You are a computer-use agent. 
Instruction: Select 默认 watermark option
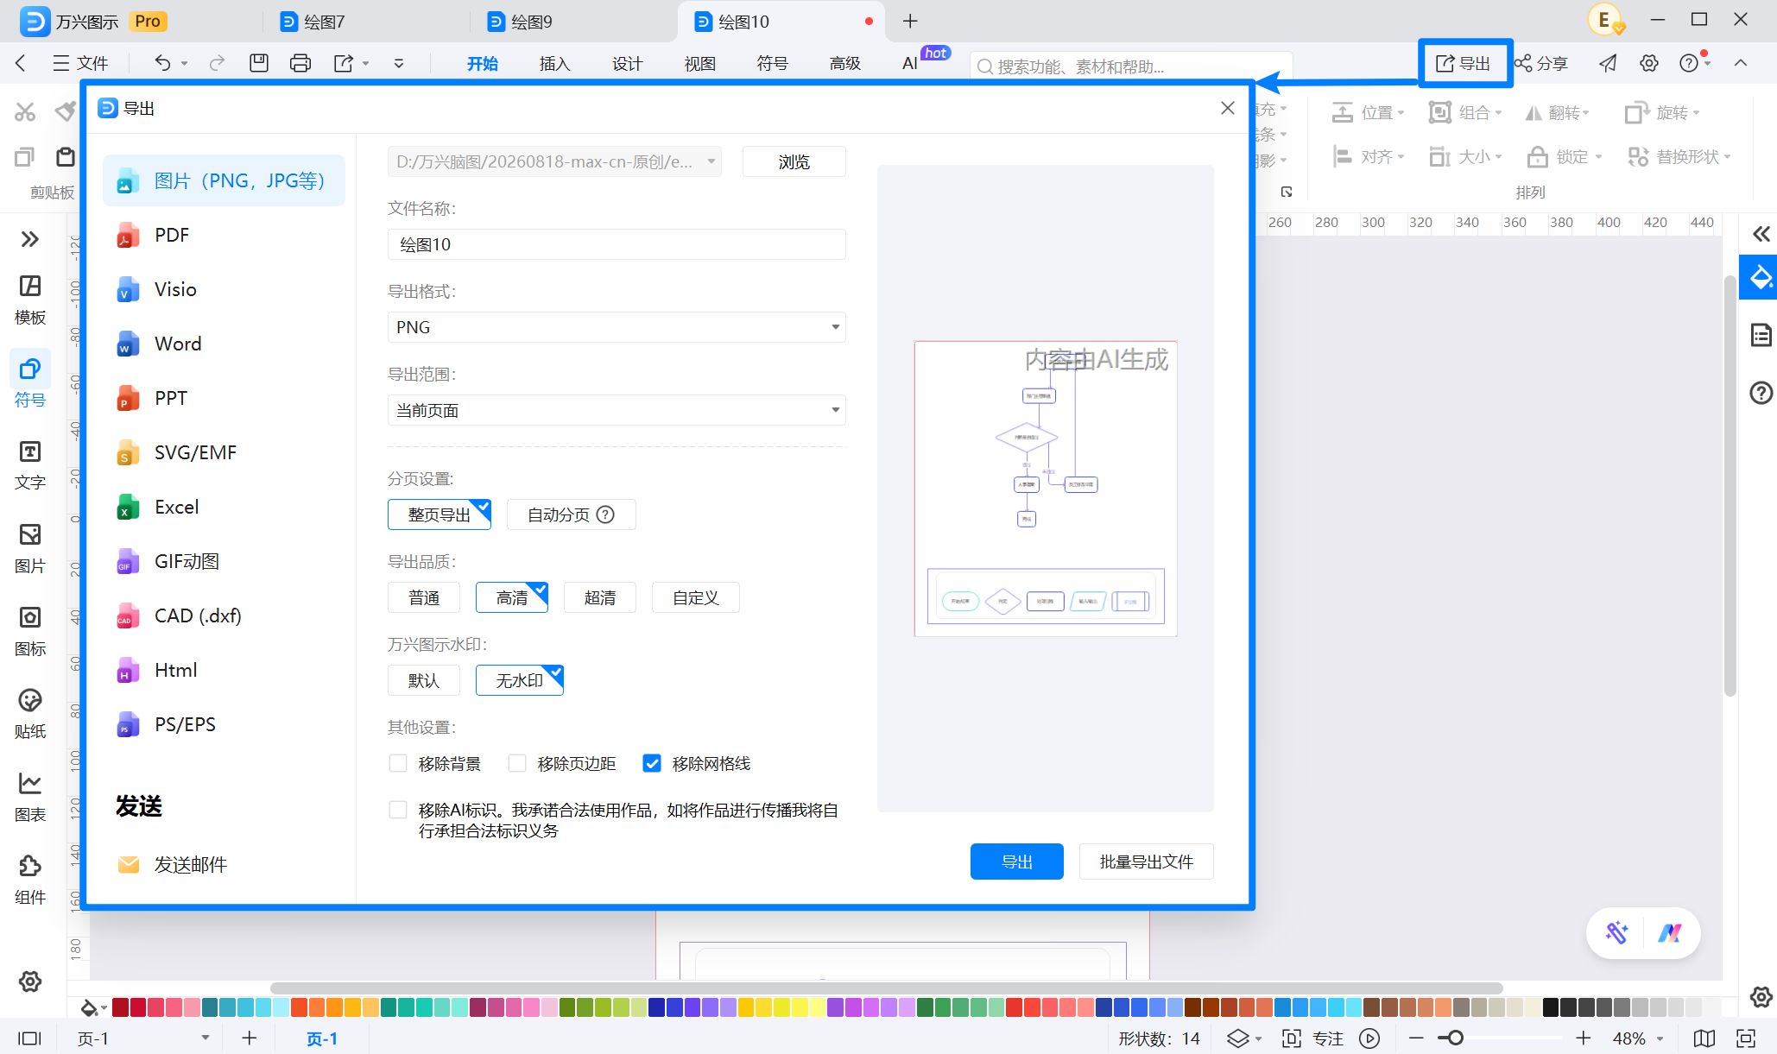[424, 680]
